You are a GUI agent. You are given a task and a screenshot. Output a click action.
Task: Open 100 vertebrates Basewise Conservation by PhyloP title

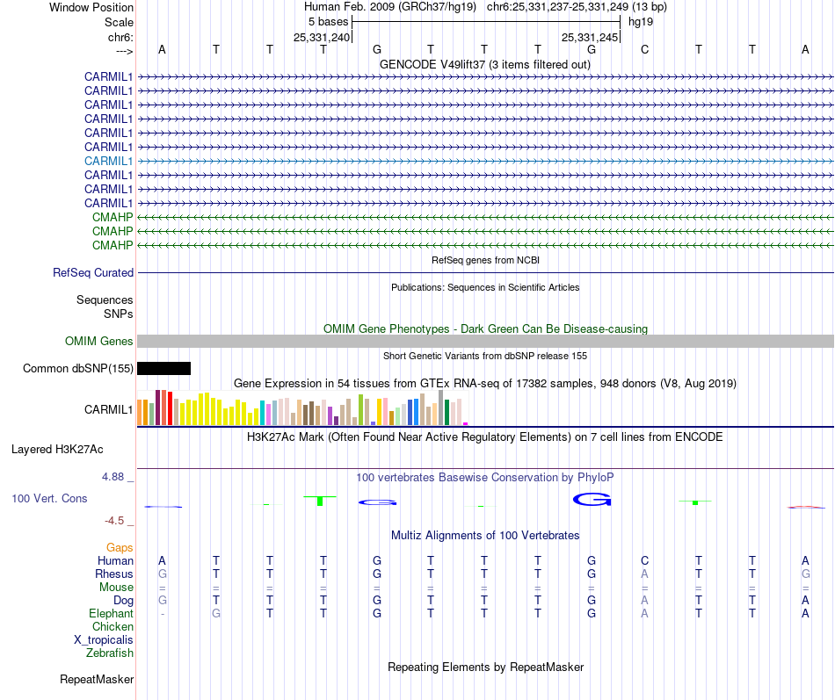[x=485, y=478]
